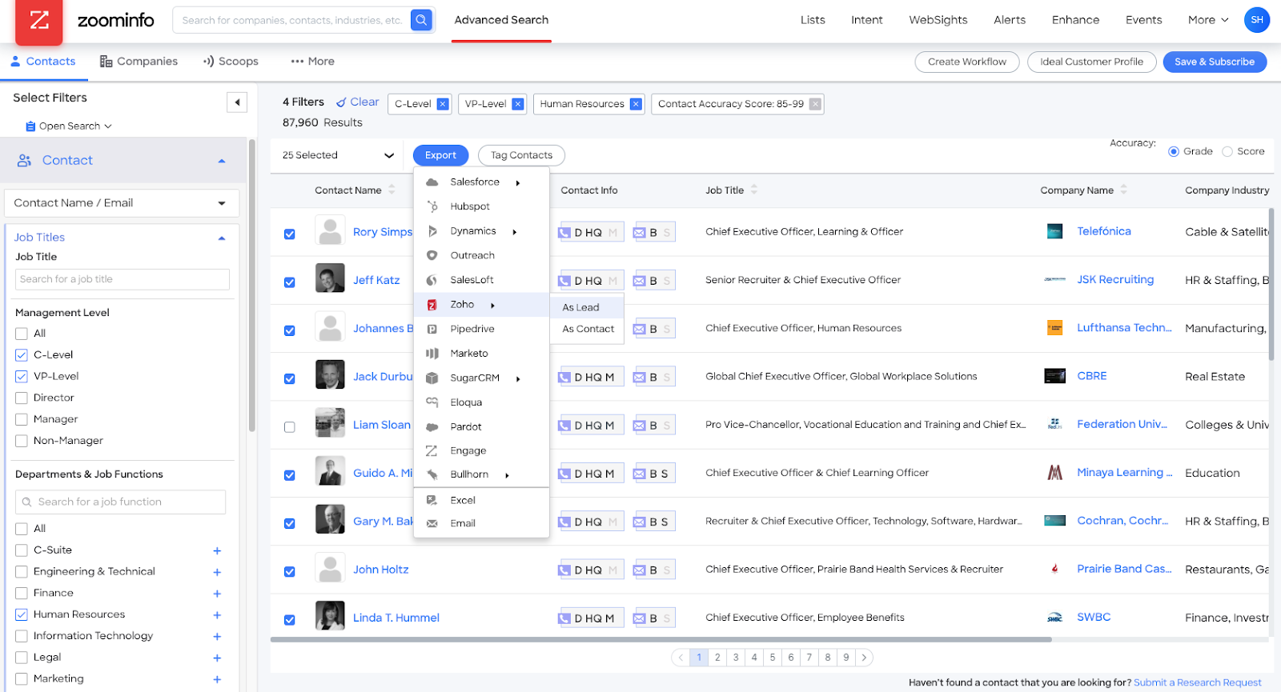Click the Bullhorn icon in export menu

(432, 475)
